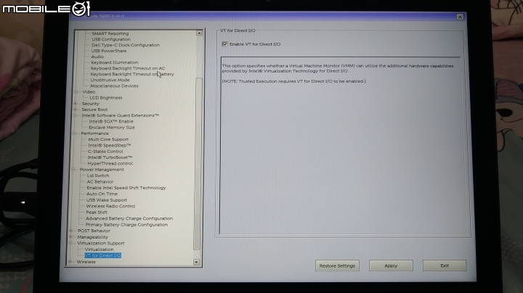Viewport: 523px width, 293px height.
Task: Click tree scrollbar up arrow
Action: click(199, 33)
